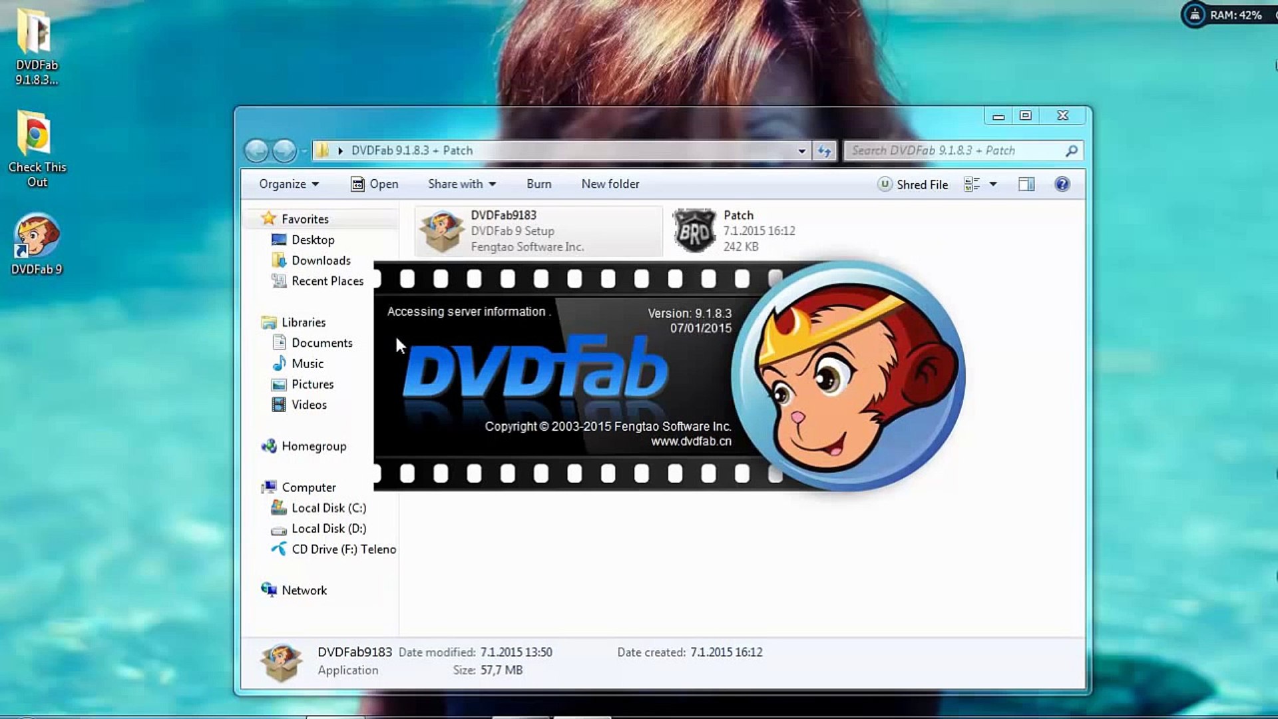Select the Patch BRD file icon
Image resolution: width=1278 pixels, height=719 pixels.
point(694,231)
